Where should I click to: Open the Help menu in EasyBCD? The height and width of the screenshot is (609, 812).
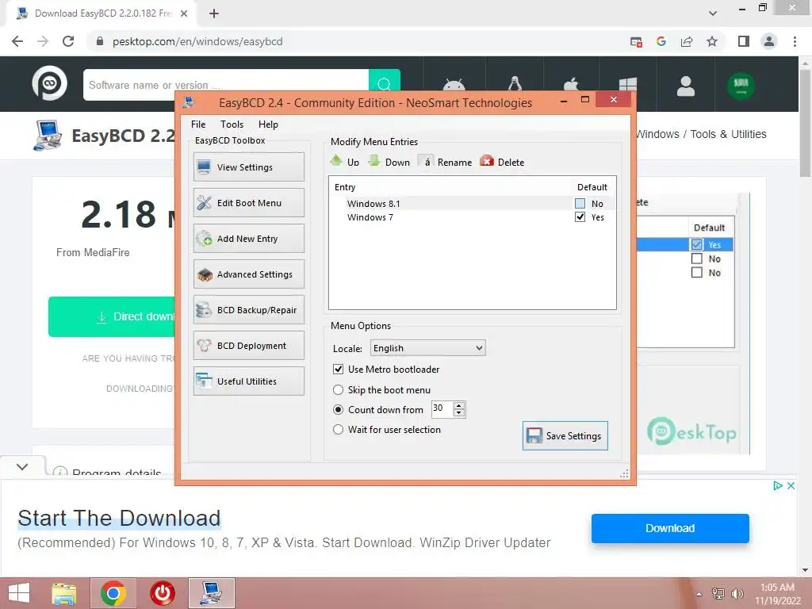tap(268, 124)
